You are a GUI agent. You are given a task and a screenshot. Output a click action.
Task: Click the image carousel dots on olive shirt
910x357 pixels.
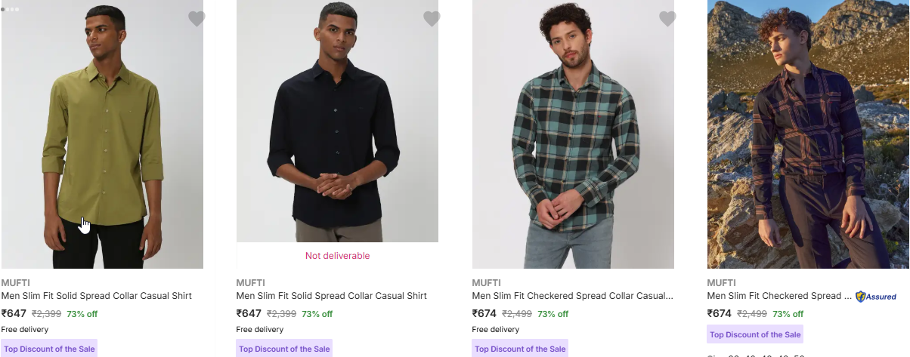tap(11, 9)
